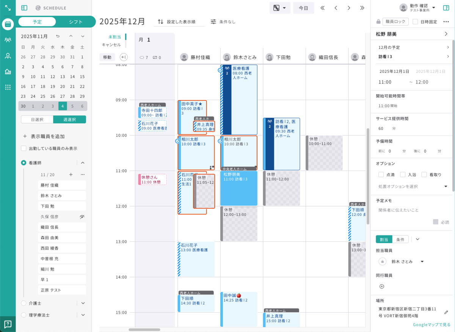
Task: Check the 点滴 option
Action: pyautogui.click(x=381, y=175)
